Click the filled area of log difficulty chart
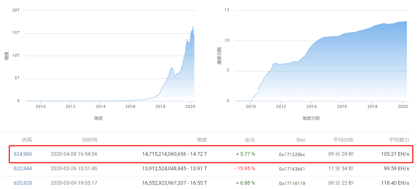 pyautogui.click(x=346, y=69)
